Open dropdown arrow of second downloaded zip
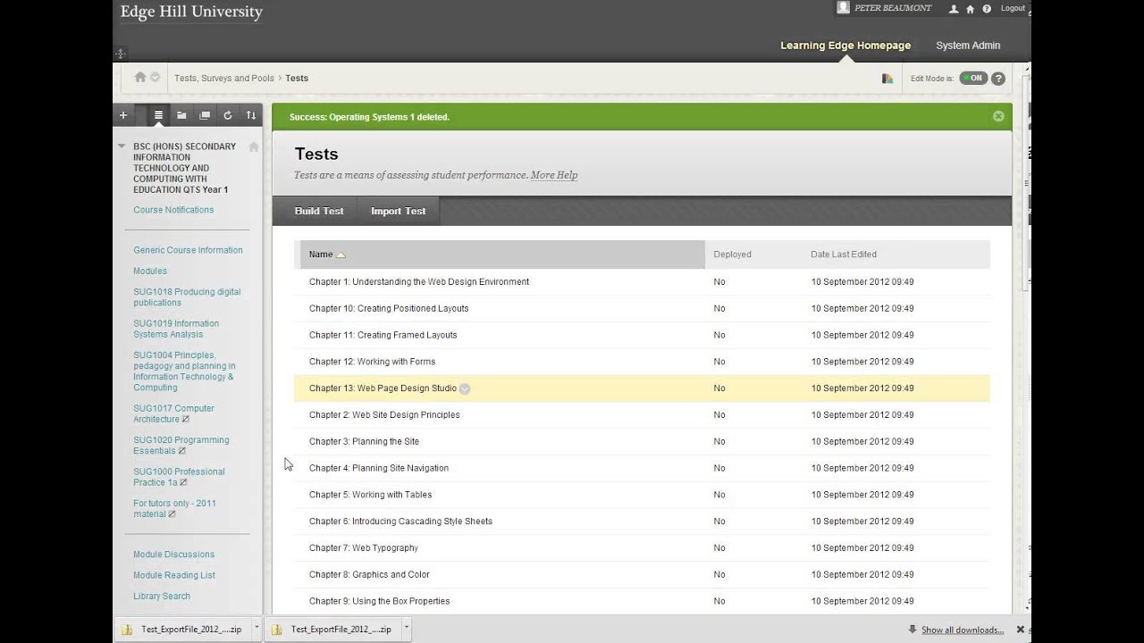Image resolution: width=1144 pixels, height=643 pixels. coord(407,629)
